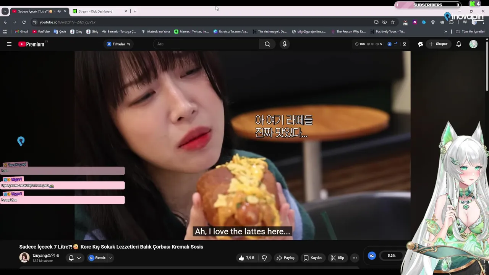Open the blue round extension icon
Screen dimensions: 489x275
click(424, 22)
